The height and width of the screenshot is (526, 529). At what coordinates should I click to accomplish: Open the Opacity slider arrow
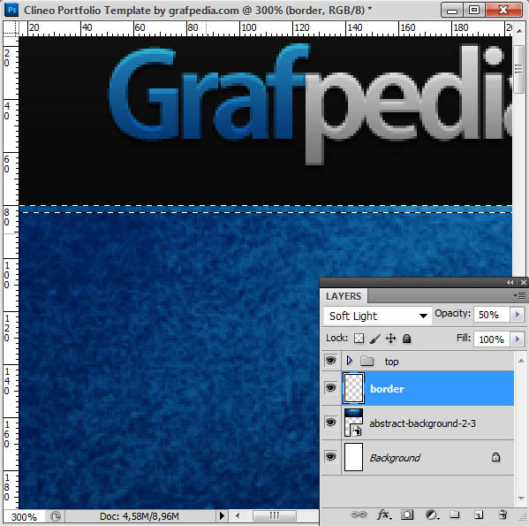pyautogui.click(x=518, y=315)
